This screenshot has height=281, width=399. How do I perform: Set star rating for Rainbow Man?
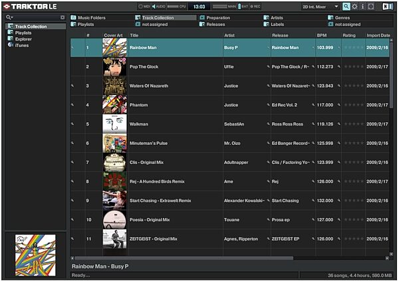pyautogui.click(x=354, y=48)
